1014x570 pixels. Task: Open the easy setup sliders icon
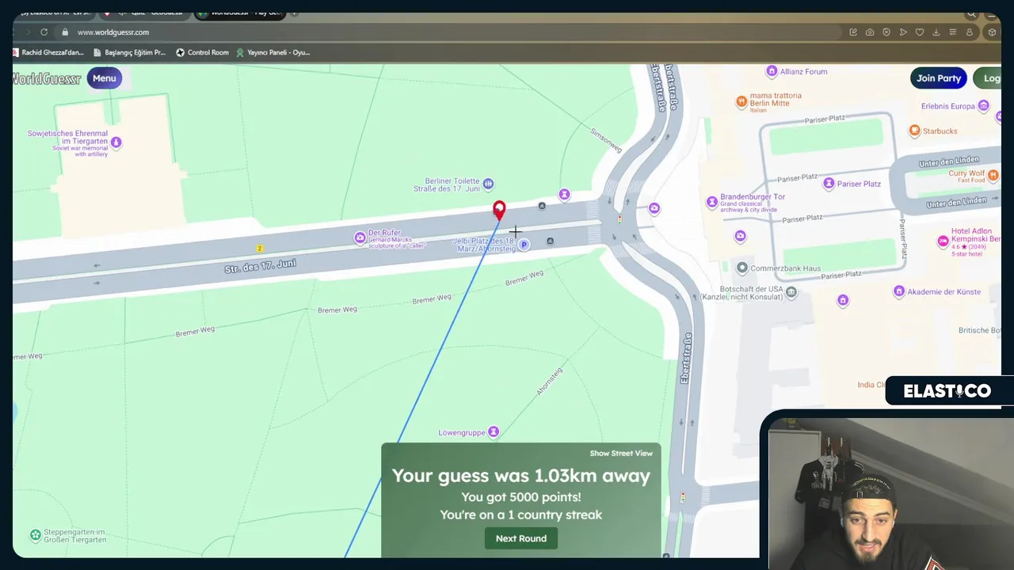pos(953,32)
